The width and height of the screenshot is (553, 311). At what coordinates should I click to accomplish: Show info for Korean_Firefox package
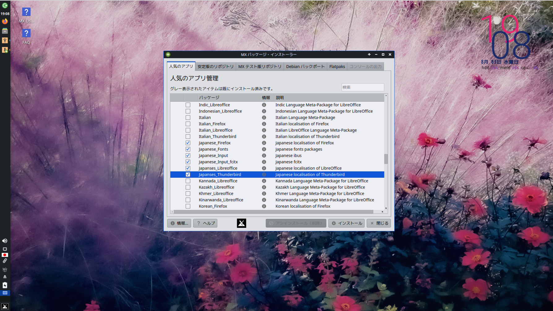(x=264, y=206)
